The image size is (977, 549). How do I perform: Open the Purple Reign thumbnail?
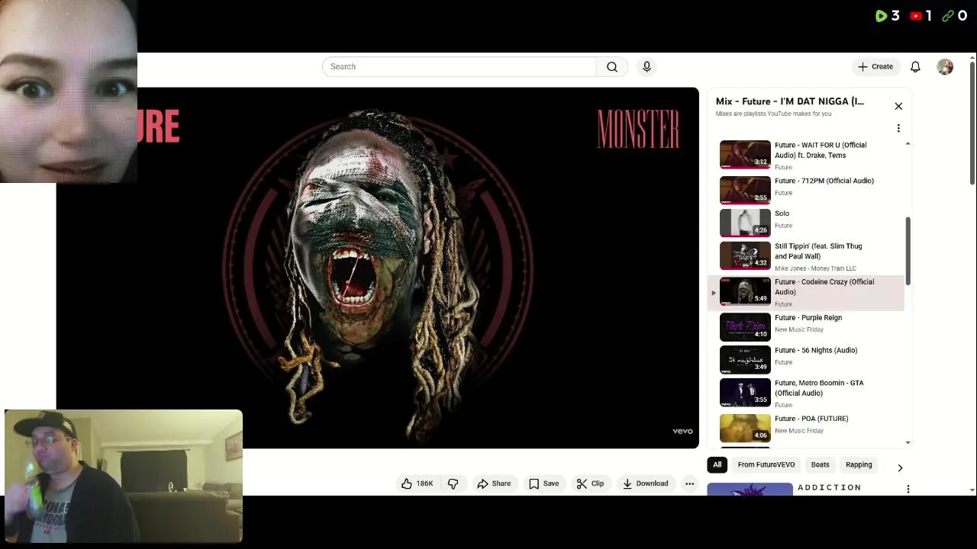pyautogui.click(x=745, y=327)
